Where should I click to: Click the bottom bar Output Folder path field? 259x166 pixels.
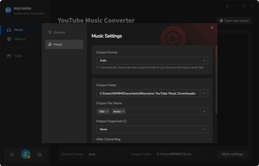coord(174,154)
